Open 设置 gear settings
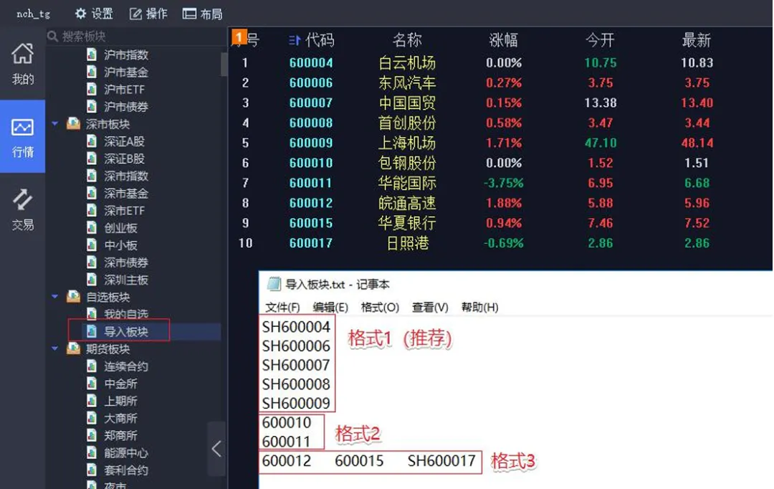774x489 pixels. (x=94, y=14)
